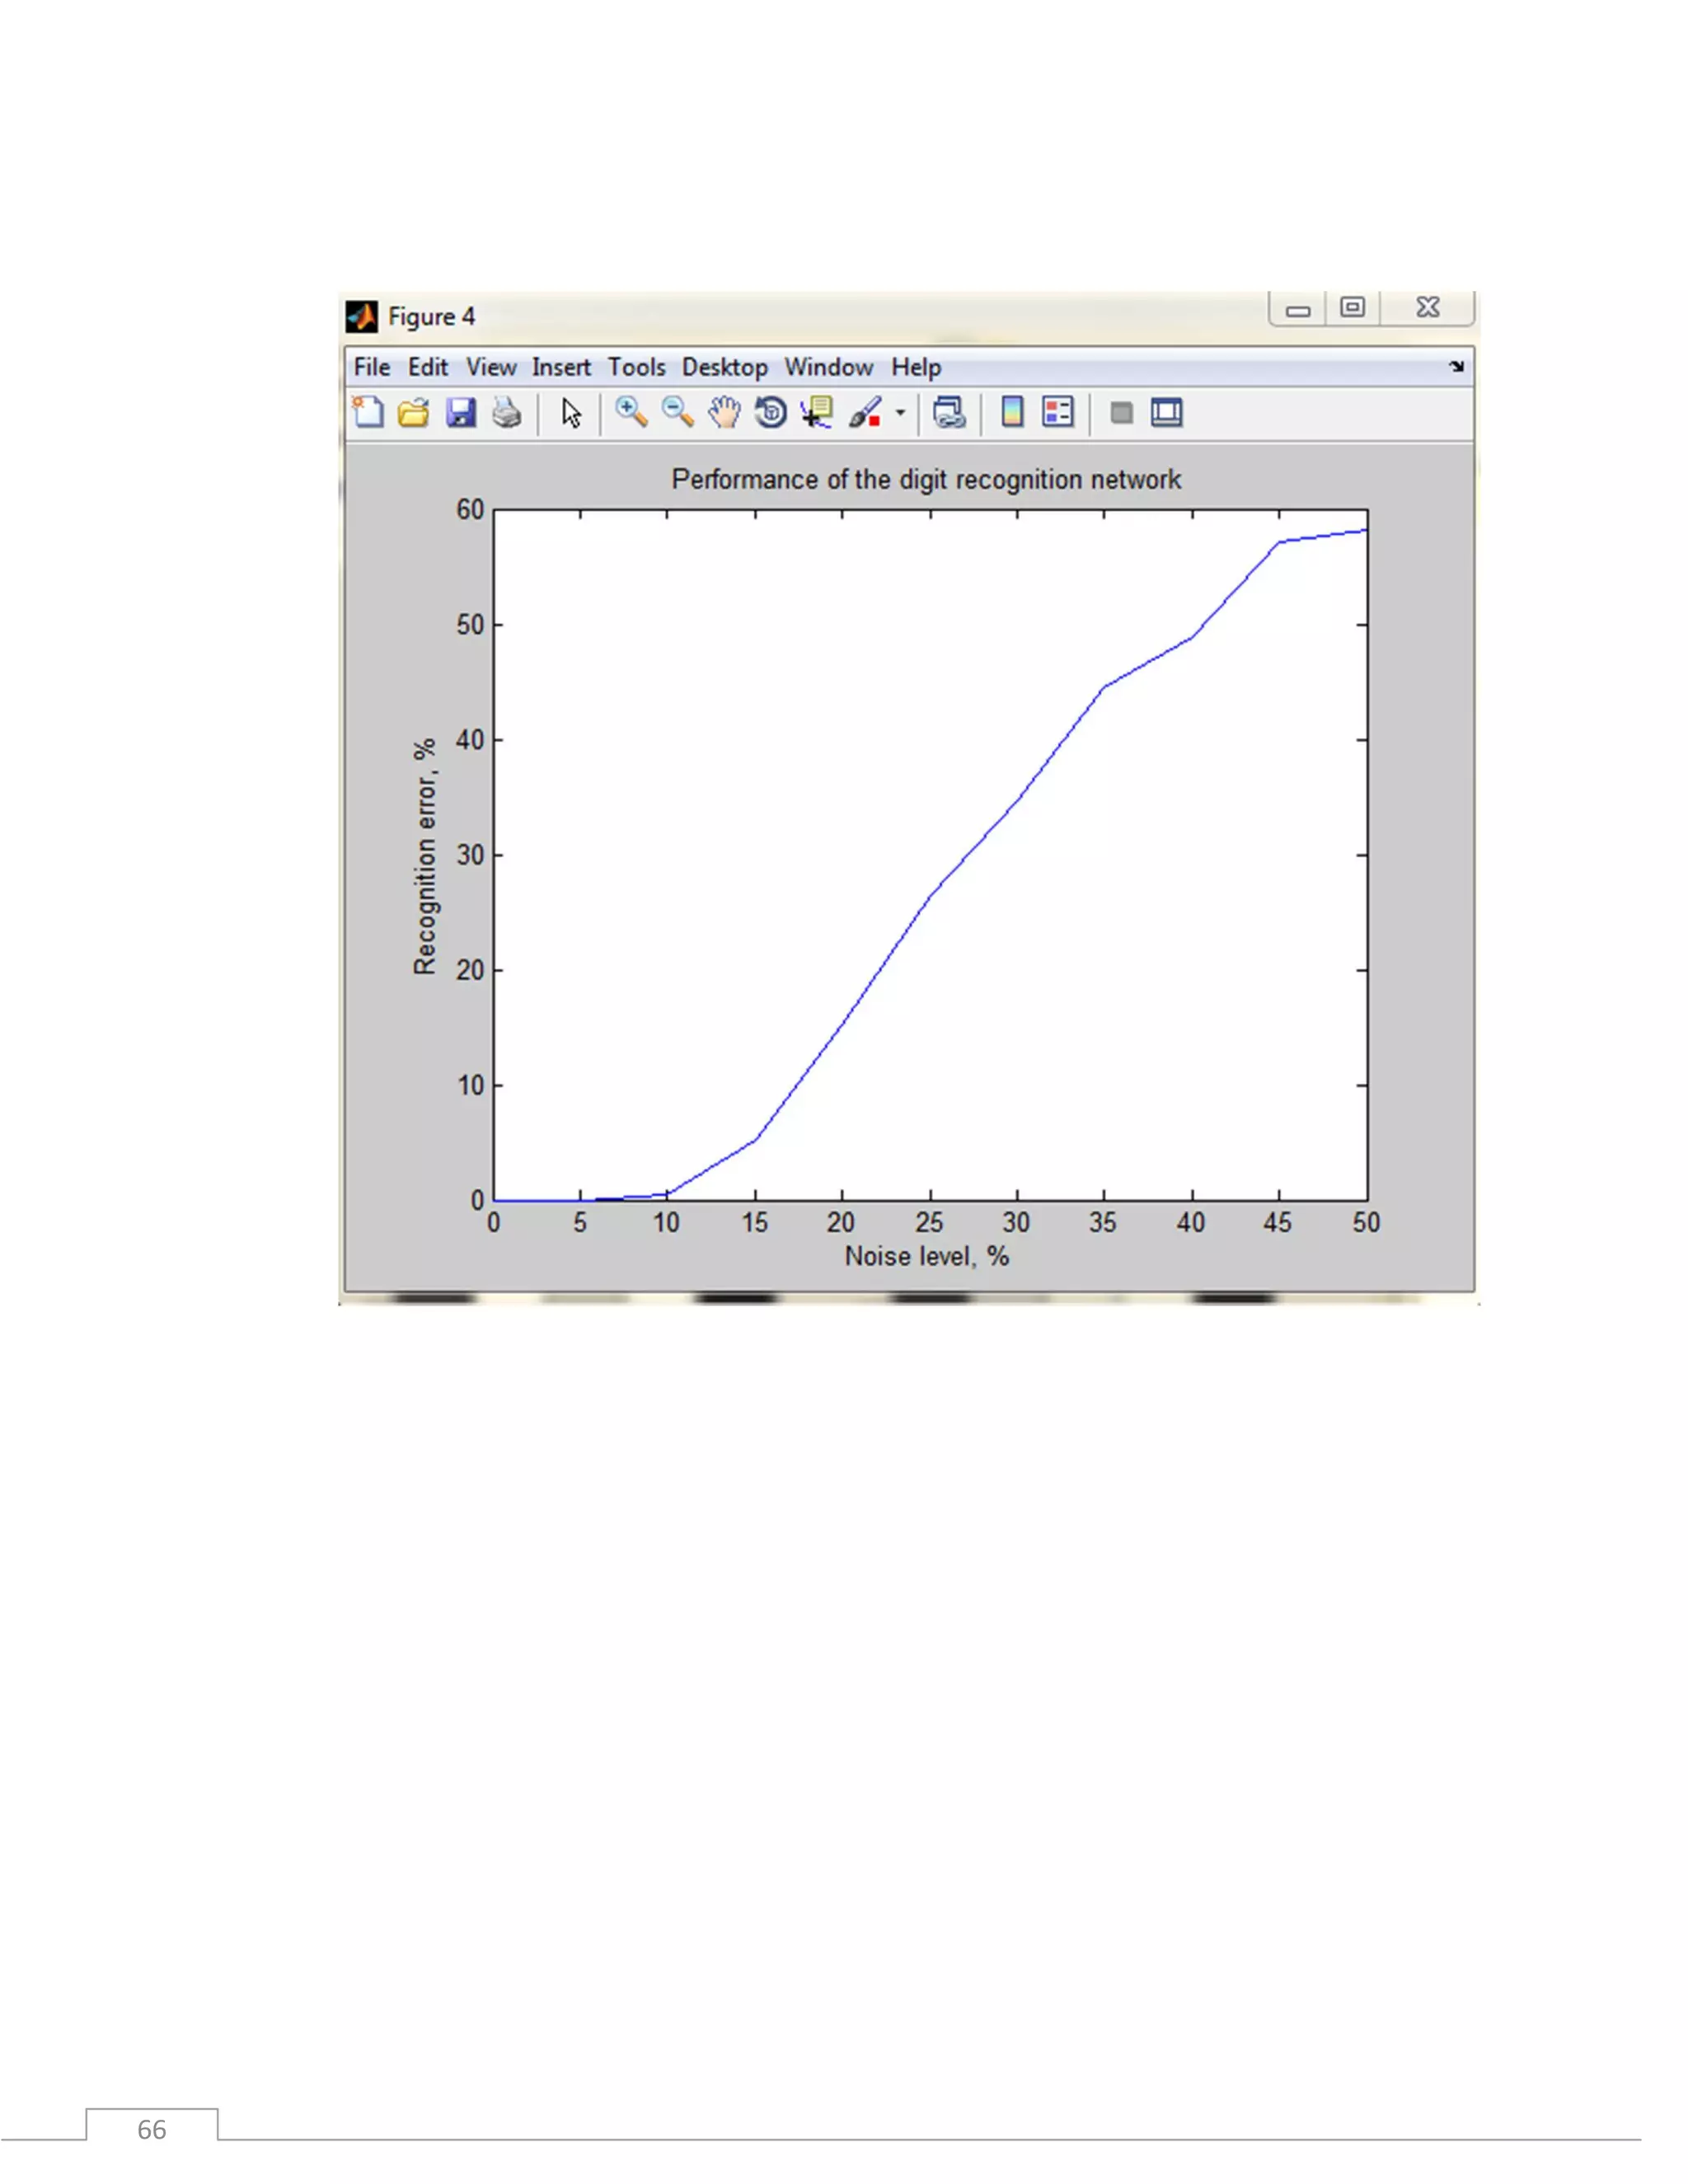Activate the Pan hand tool

pyautogui.click(x=724, y=412)
